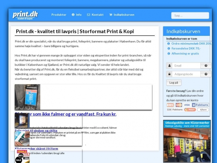Image resolution: width=217 pixels, height=163 pixels.
Task: Click the Første besøg? text
Action: [x=176, y=91]
